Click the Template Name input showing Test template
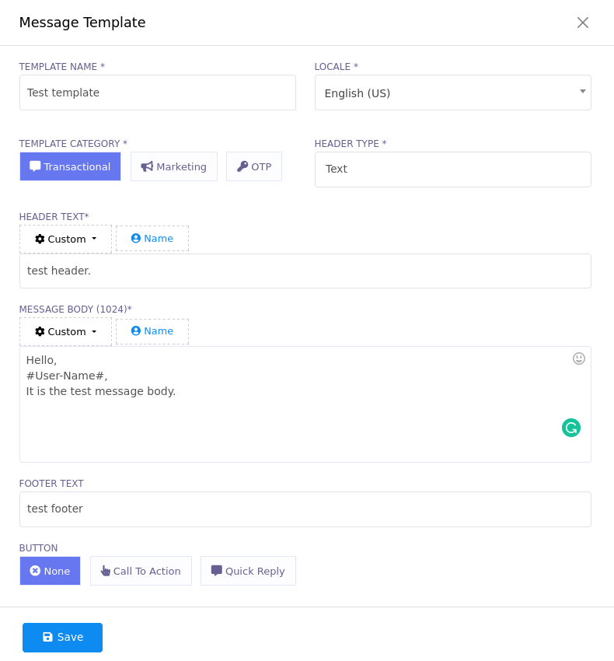Viewport: 614px width, 661px height. [158, 93]
